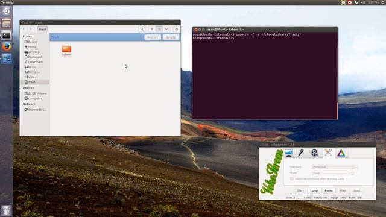The width and height of the screenshot is (386, 217).
Task: Click the terminal window title bar text
Action: pos(226,30)
